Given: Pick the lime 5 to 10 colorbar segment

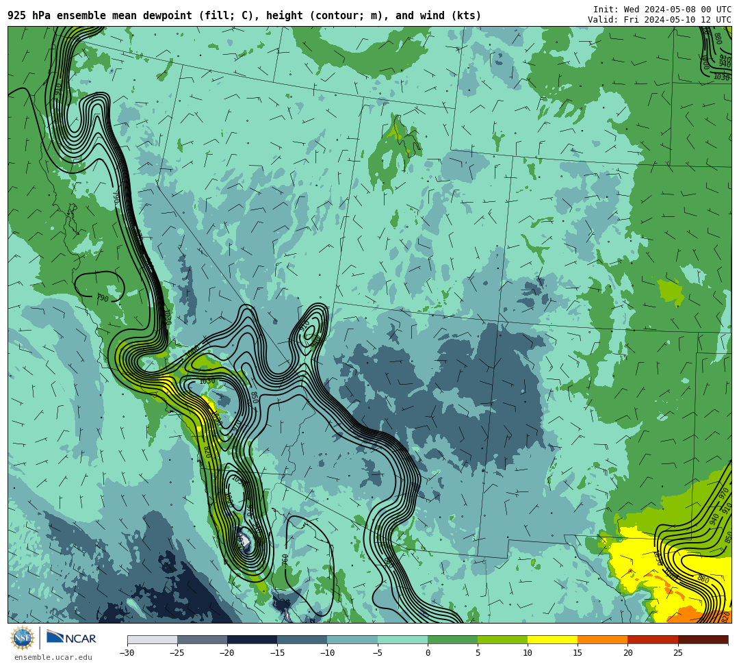Looking at the screenshot, I should (x=502, y=639).
